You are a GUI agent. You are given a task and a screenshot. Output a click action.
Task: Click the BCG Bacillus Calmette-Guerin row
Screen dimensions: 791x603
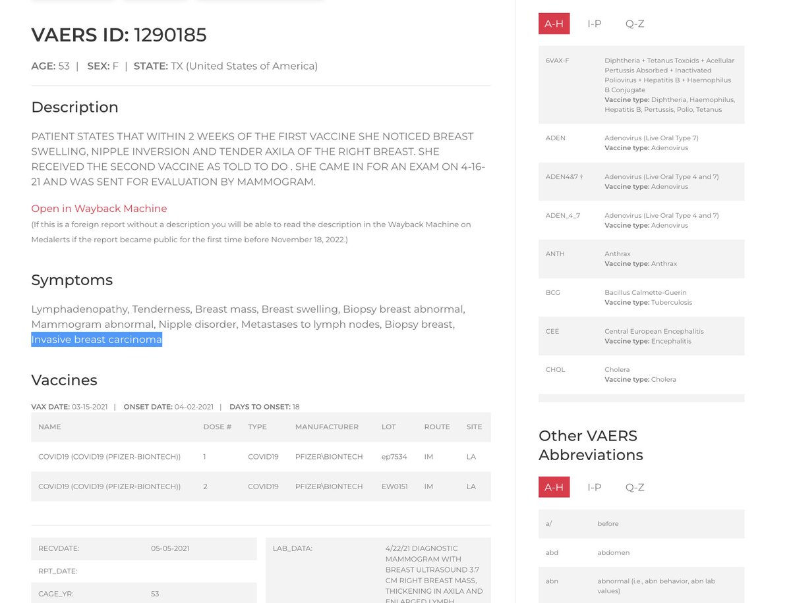(x=641, y=298)
